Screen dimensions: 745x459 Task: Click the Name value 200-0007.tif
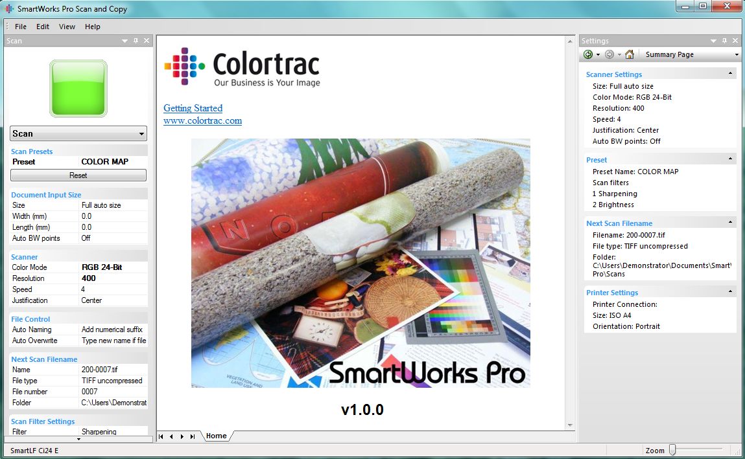(99, 370)
